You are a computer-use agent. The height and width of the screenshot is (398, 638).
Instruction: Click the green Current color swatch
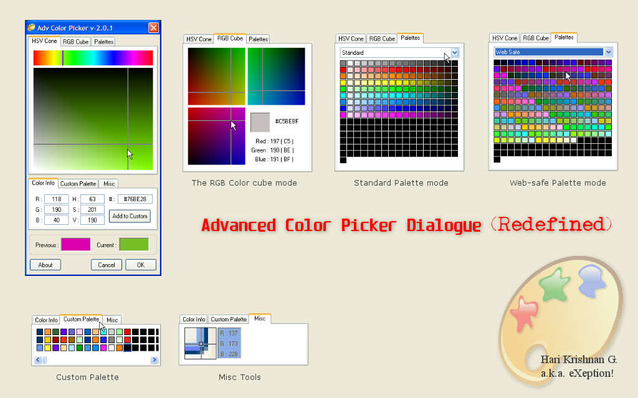pyautogui.click(x=134, y=245)
